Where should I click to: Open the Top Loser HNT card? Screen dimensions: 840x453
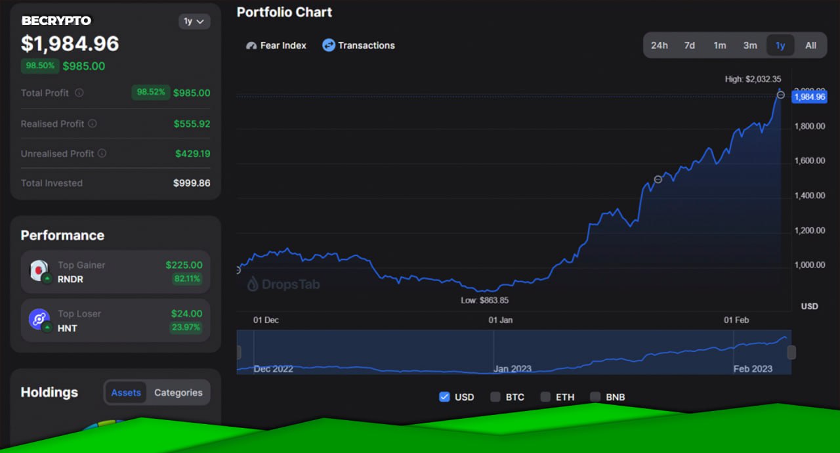pos(115,320)
